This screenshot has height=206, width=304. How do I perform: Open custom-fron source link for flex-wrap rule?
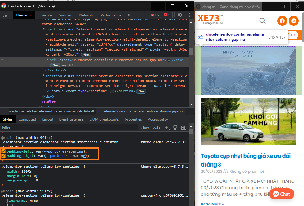(x=164, y=195)
